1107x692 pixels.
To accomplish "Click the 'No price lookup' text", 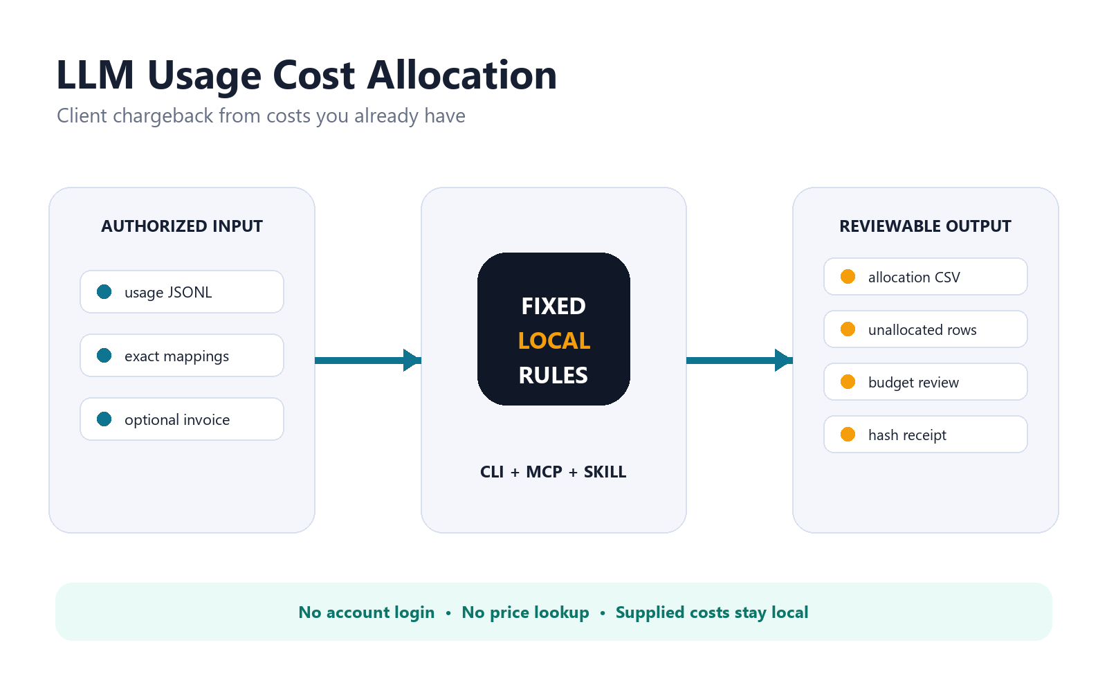I will [525, 612].
